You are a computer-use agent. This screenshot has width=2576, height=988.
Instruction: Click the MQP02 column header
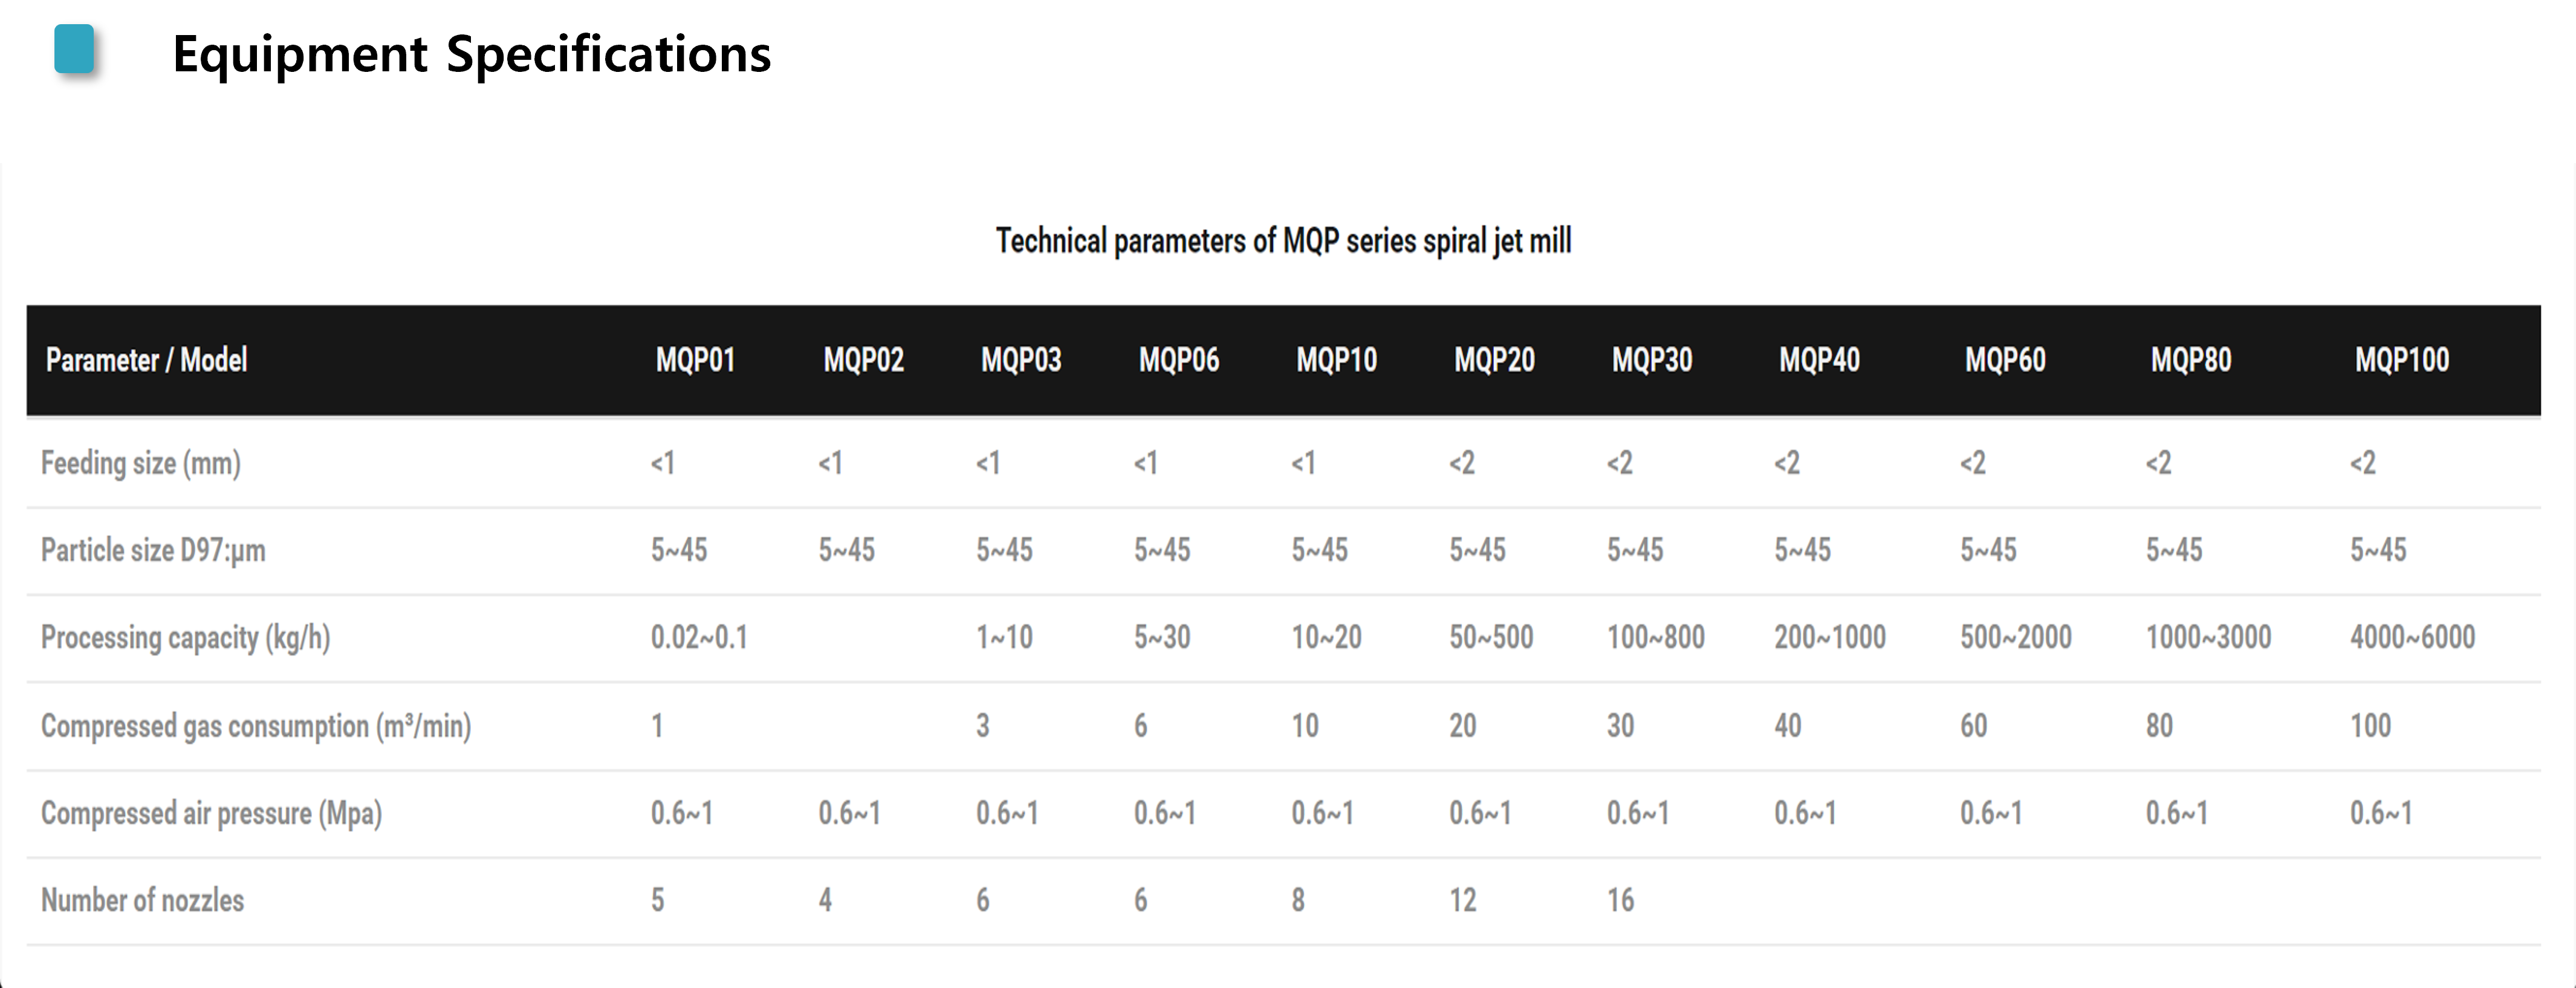click(x=863, y=360)
